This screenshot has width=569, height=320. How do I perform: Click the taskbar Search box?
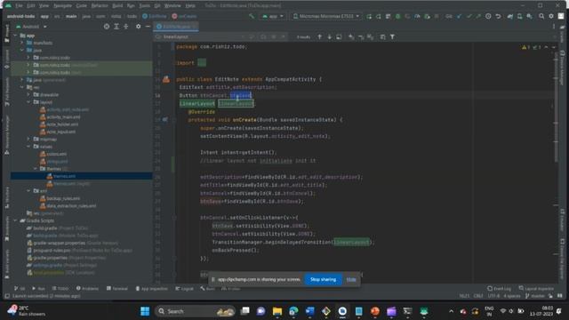click(195, 311)
